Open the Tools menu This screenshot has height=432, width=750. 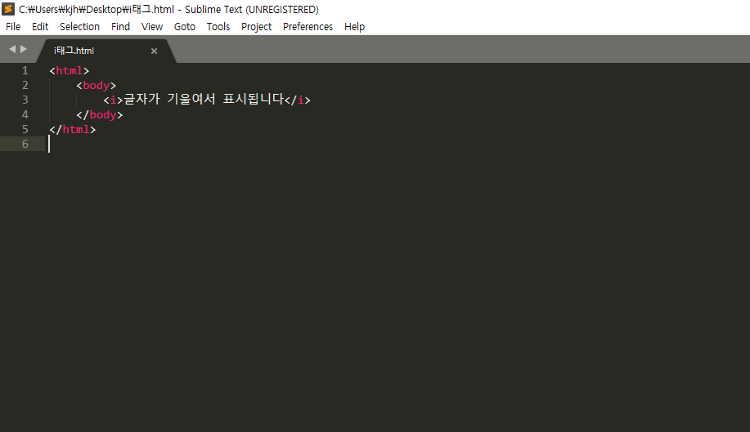pos(218,27)
